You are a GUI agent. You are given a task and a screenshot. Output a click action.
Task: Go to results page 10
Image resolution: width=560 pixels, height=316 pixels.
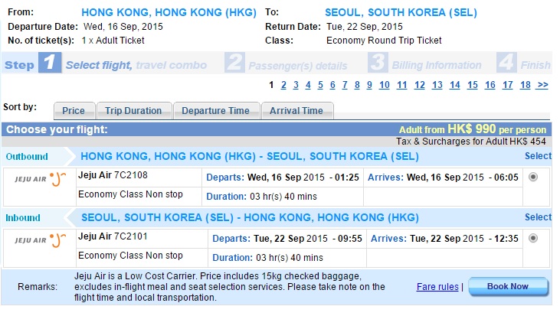coord(385,85)
